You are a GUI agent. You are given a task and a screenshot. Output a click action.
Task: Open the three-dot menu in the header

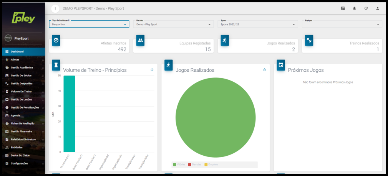pos(56,8)
